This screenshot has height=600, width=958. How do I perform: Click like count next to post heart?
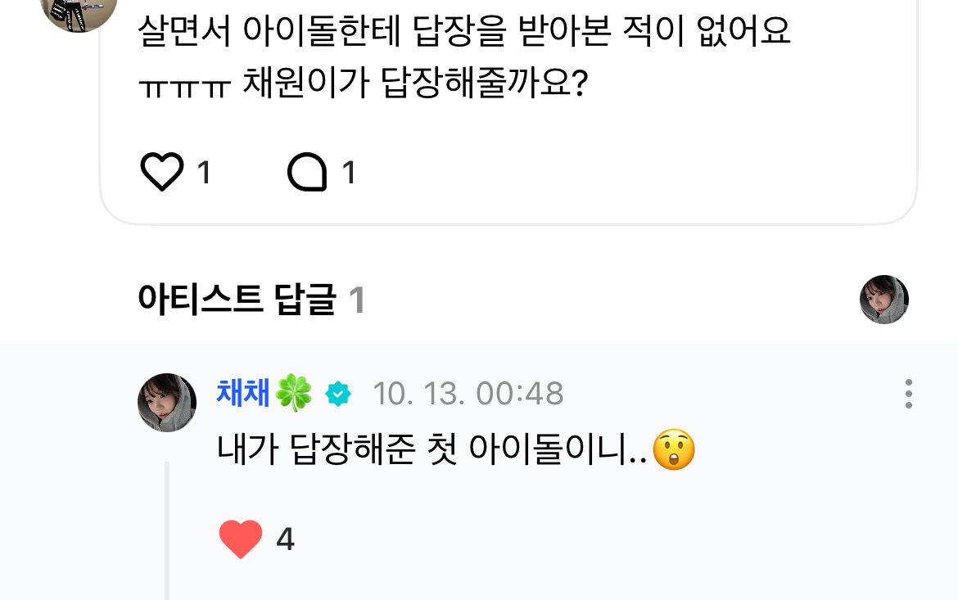[x=204, y=173]
